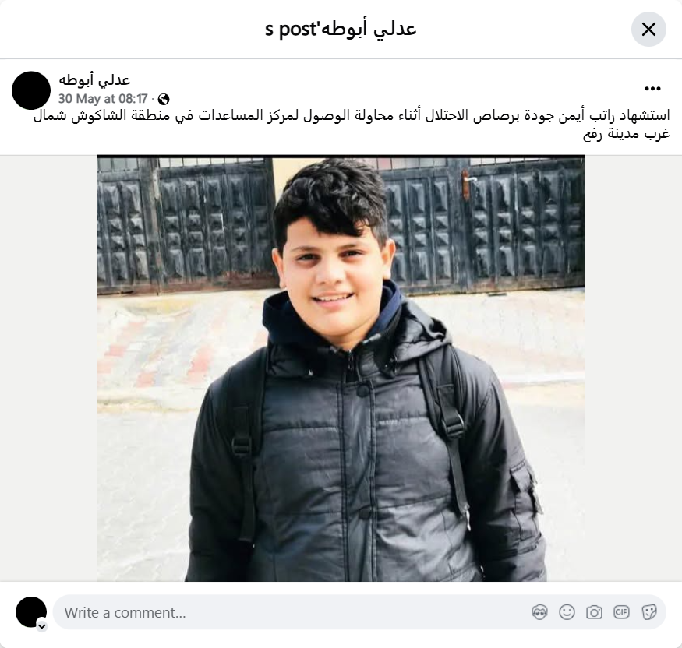Click the gray area right of photo
Screen dimensions: 682x648
click(633, 368)
